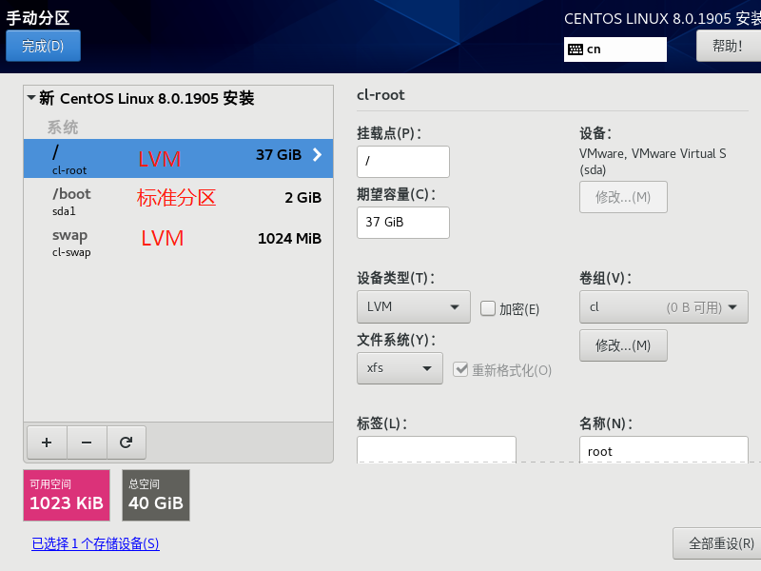Click the 可用空间 1023 KiB pink box

pyautogui.click(x=67, y=495)
